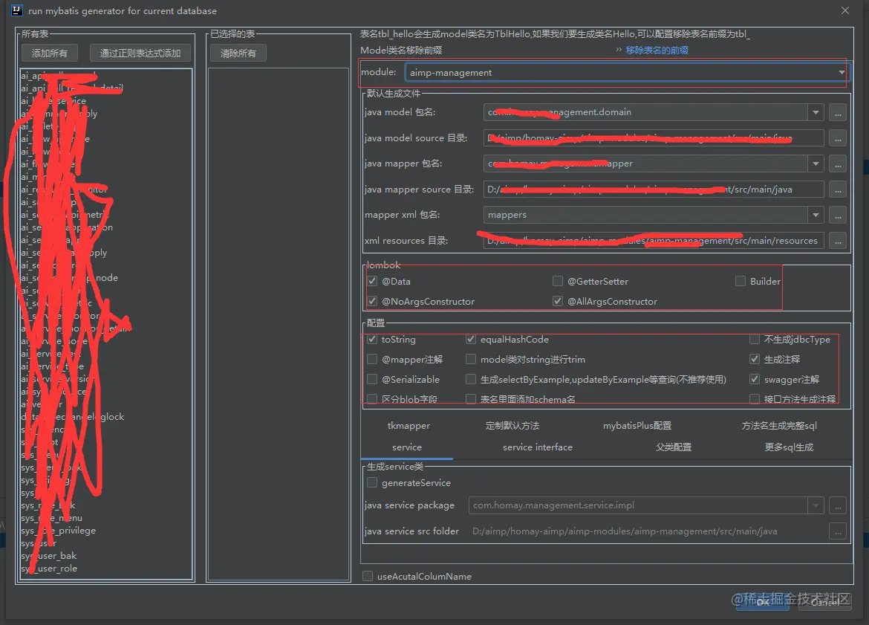This screenshot has width=869, height=625.
Task: Switch to the 方法名生成完整sql tab
Action: click(x=779, y=425)
